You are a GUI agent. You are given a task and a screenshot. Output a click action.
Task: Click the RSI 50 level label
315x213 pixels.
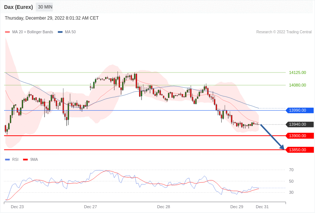coord(291,181)
